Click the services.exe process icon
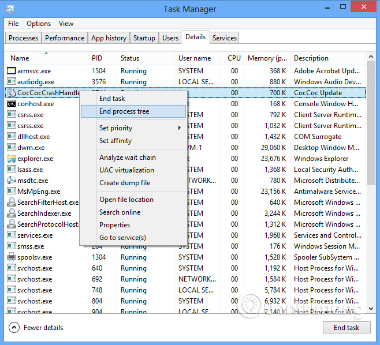The width and height of the screenshot is (380, 345). point(11,235)
